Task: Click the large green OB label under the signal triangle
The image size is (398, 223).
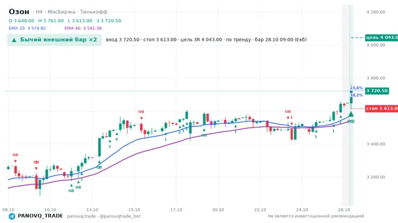Action: point(351,121)
